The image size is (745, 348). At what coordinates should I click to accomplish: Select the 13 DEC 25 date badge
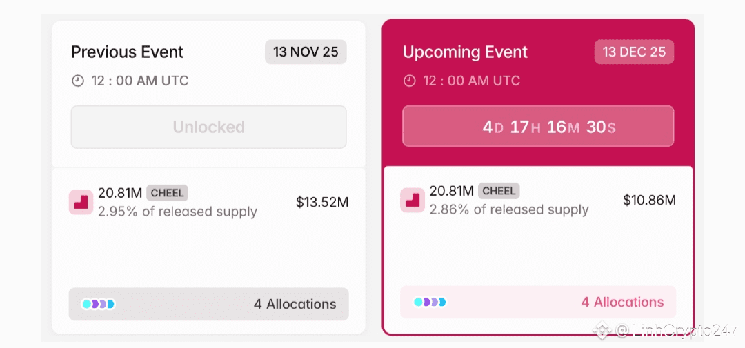pos(634,52)
